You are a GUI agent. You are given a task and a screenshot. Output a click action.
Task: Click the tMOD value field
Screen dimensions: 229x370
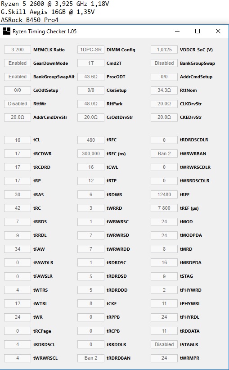[164, 221]
